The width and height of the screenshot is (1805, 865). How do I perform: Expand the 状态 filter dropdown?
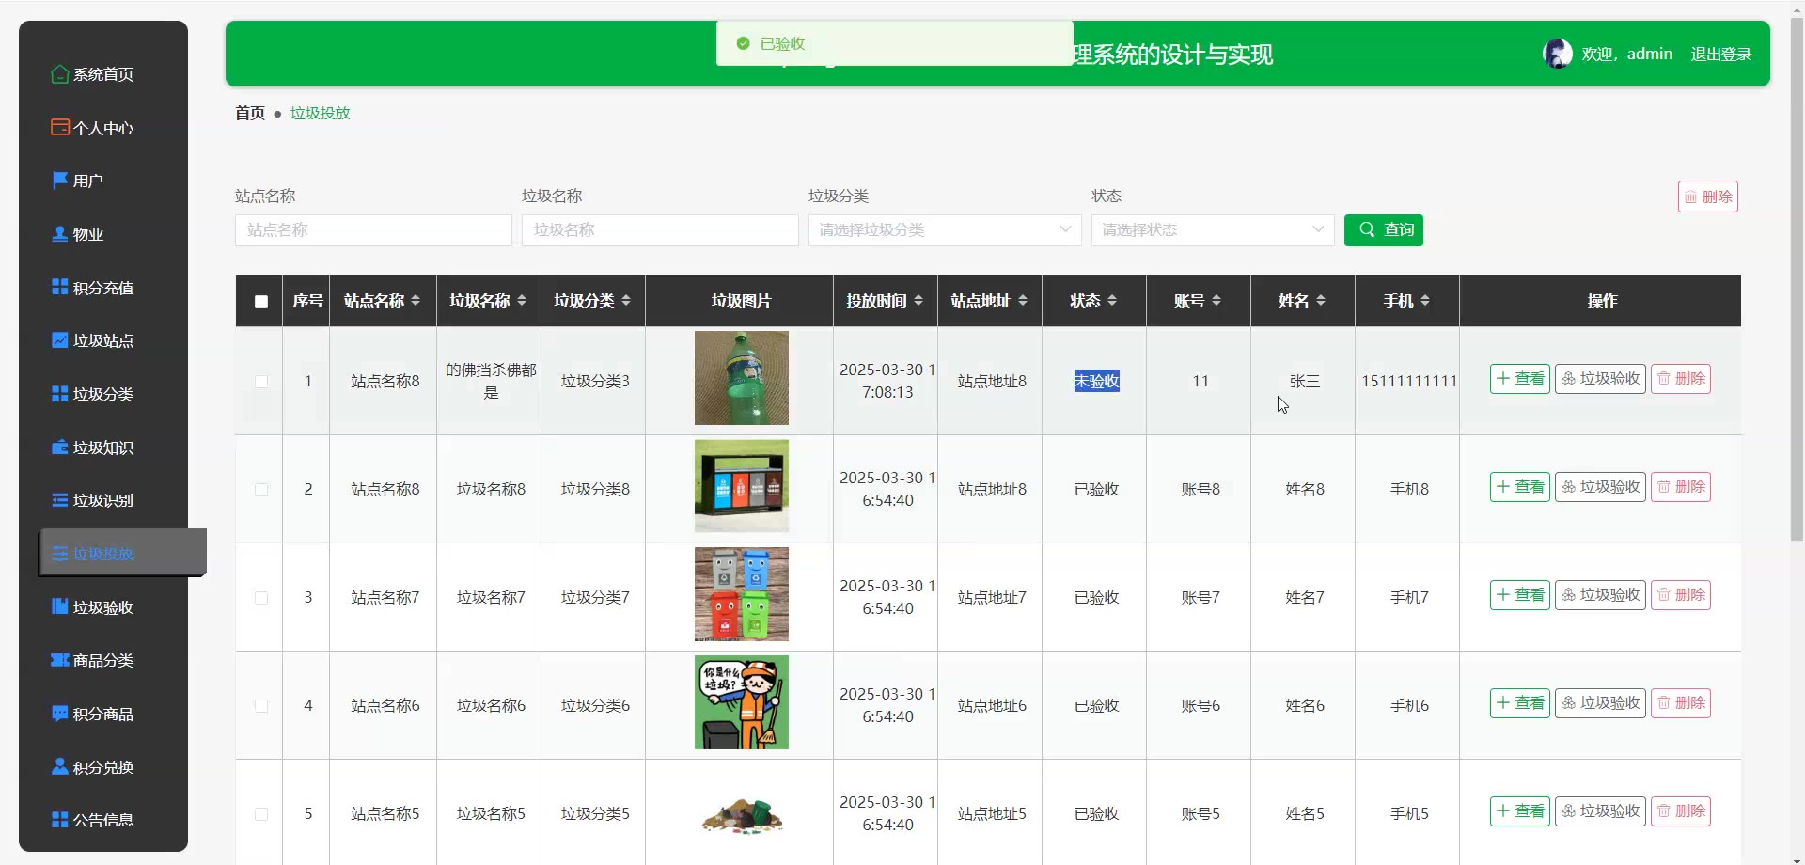[x=1212, y=230]
